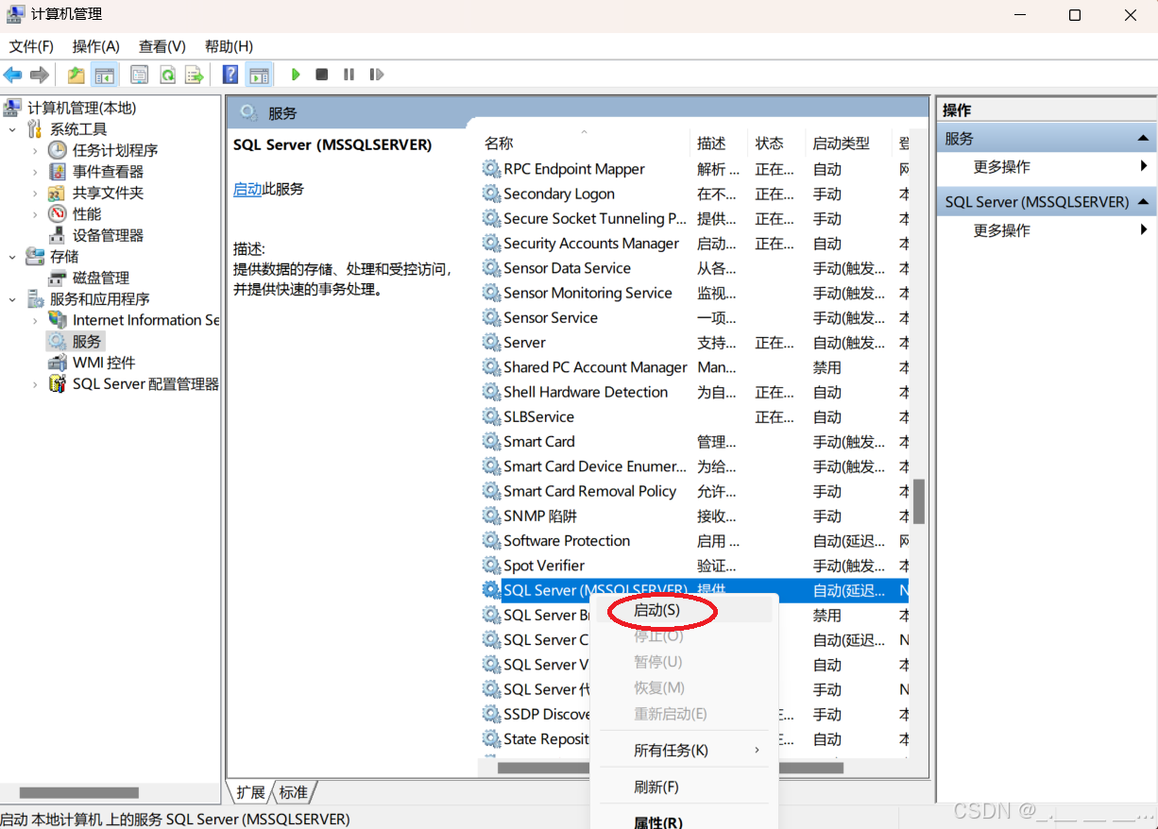Image resolution: width=1158 pixels, height=829 pixels.
Task: Open Help using the question mark icon
Action: pyautogui.click(x=230, y=75)
